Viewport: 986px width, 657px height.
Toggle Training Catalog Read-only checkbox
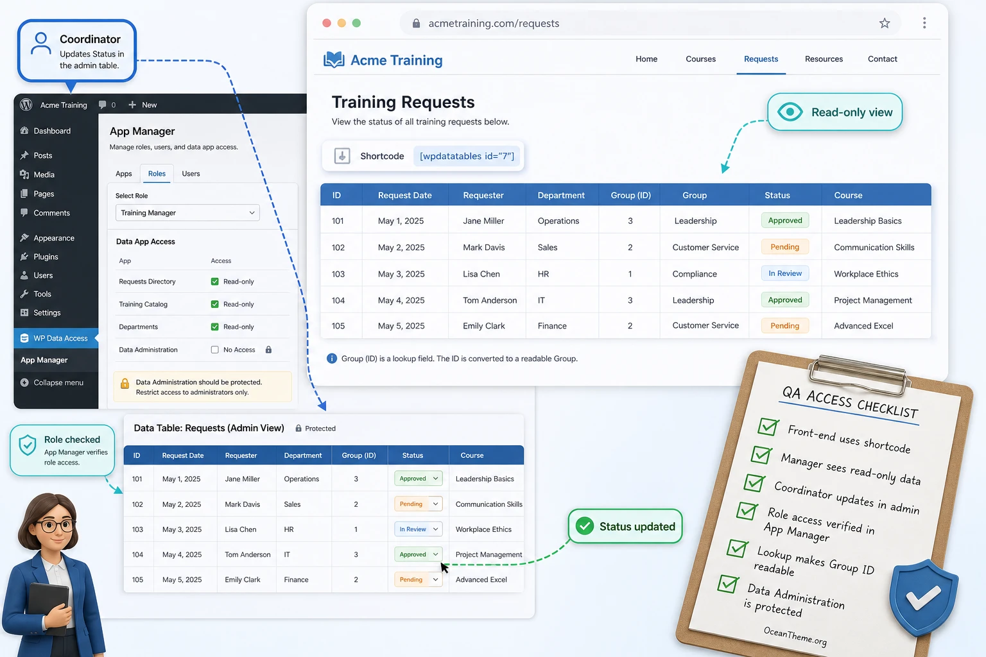[215, 304]
